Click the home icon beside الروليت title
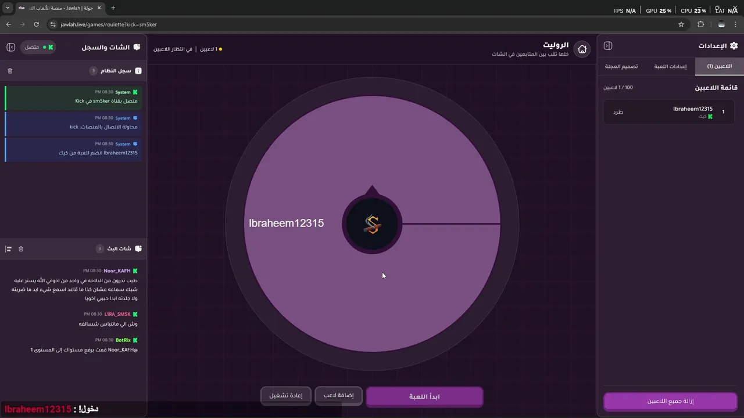This screenshot has height=418, width=744. [582, 49]
